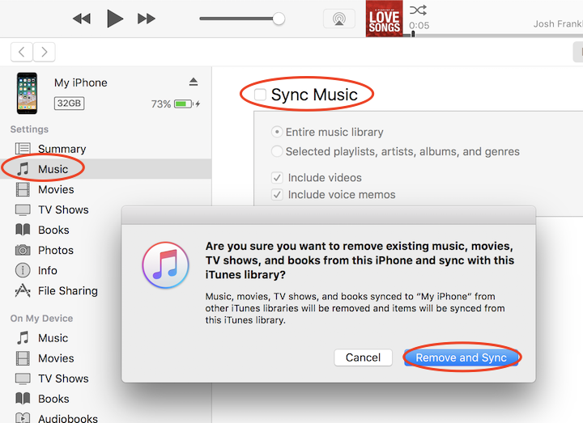Go back with the left chevron button

coord(22,52)
